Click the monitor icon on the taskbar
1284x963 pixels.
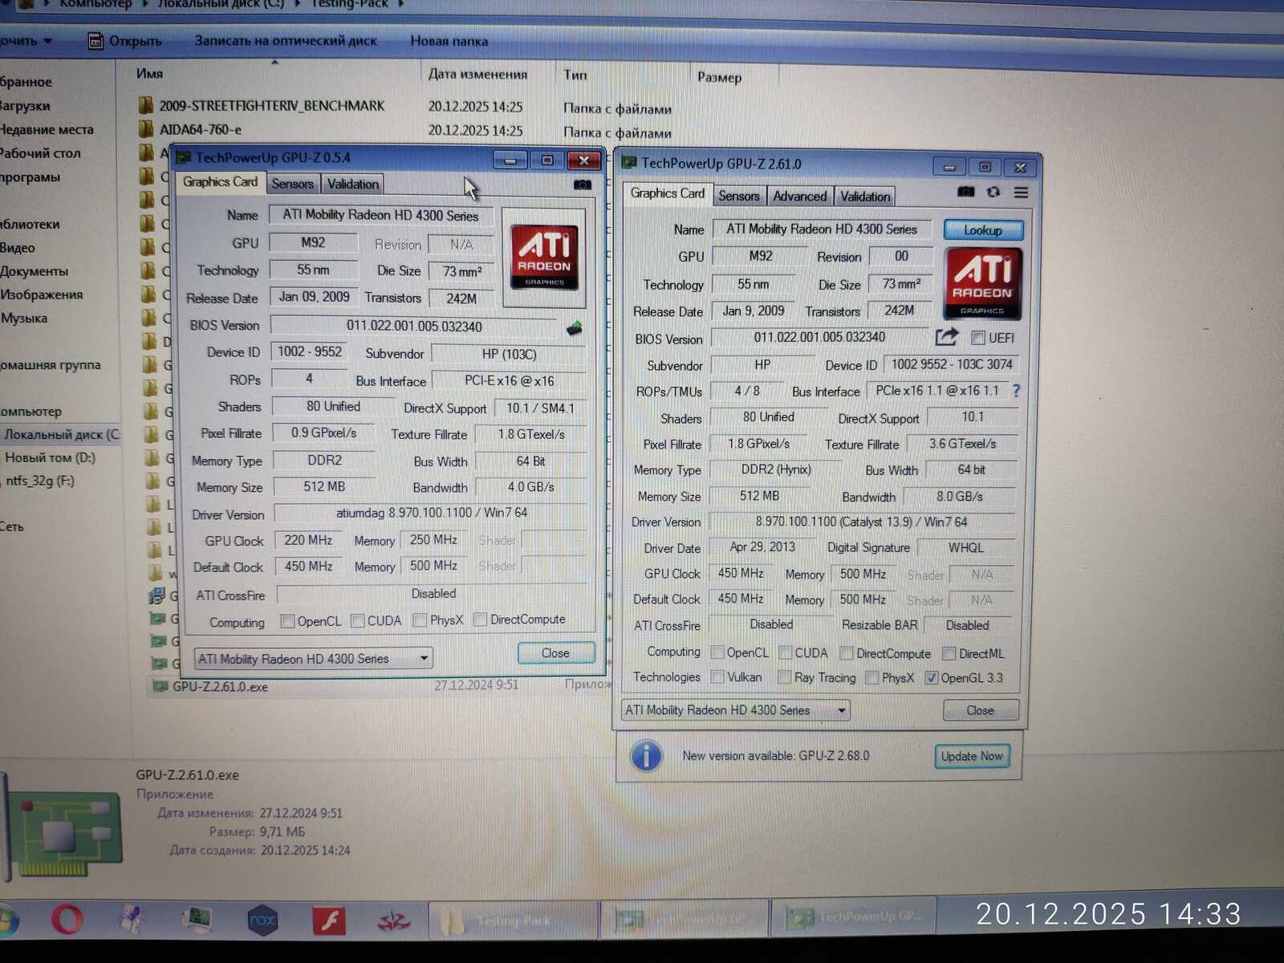point(197,920)
